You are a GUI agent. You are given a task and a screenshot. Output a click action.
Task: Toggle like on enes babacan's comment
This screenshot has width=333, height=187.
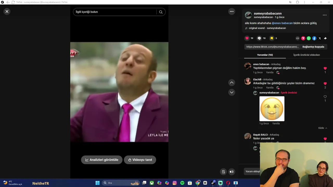[325, 68]
